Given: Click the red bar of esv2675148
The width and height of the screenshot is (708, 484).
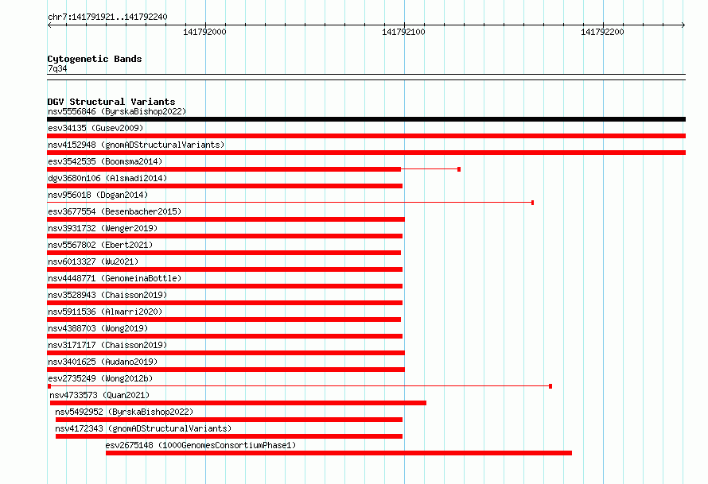Looking at the screenshot, I should pos(339,453).
